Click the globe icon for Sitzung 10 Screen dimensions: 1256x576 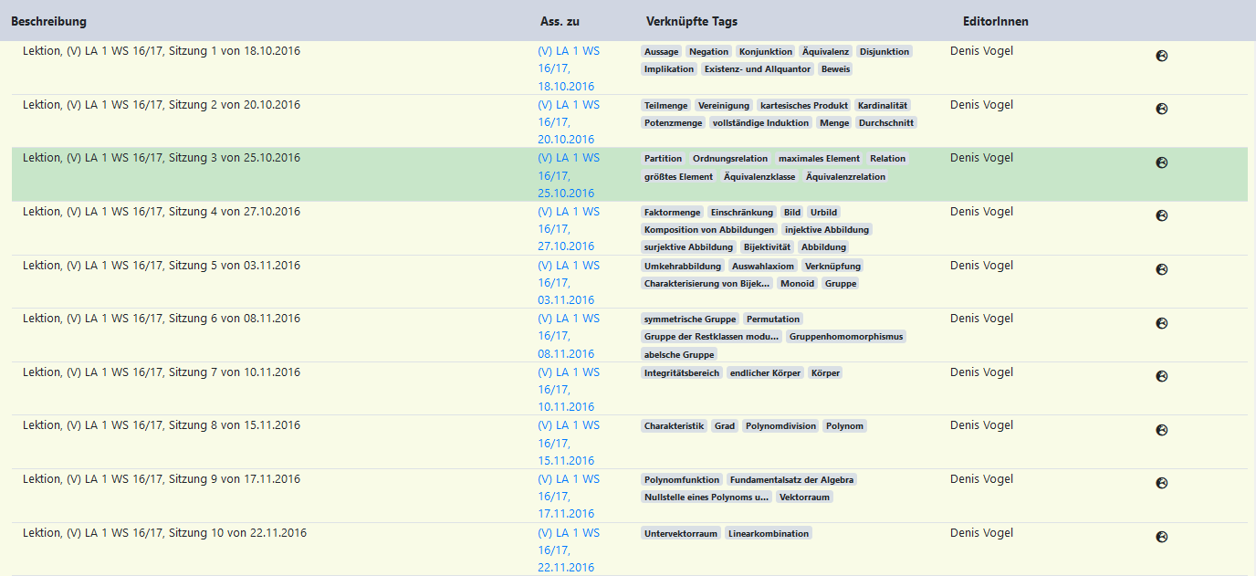pos(1162,537)
